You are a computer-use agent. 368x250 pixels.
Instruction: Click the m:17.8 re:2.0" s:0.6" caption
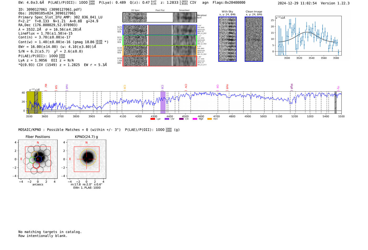point(86,184)
